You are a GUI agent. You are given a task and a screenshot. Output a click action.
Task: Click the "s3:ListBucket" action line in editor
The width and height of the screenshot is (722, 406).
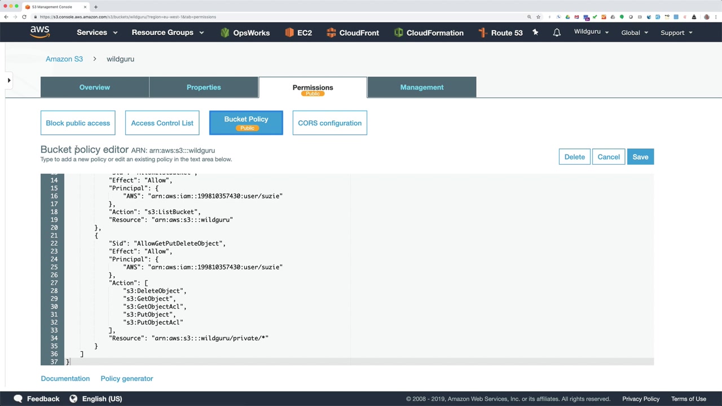point(155,212)
